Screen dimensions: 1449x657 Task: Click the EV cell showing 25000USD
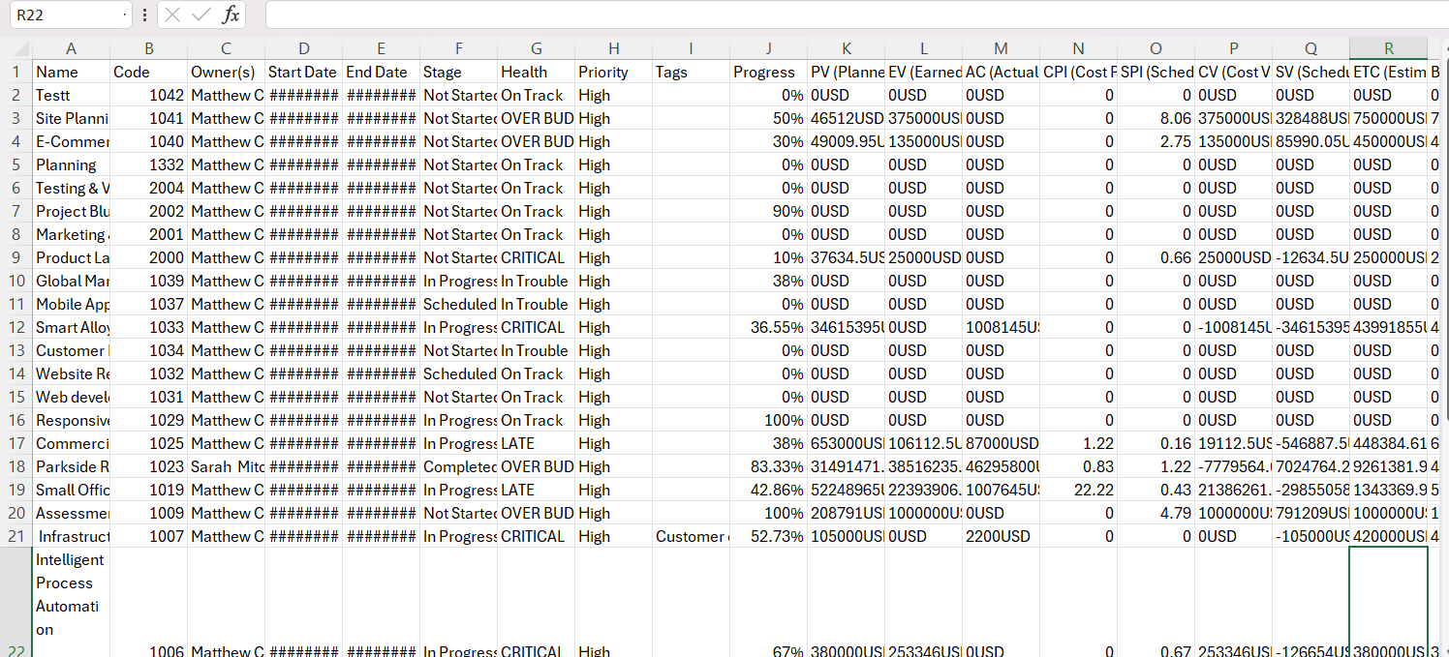point(923,257)
